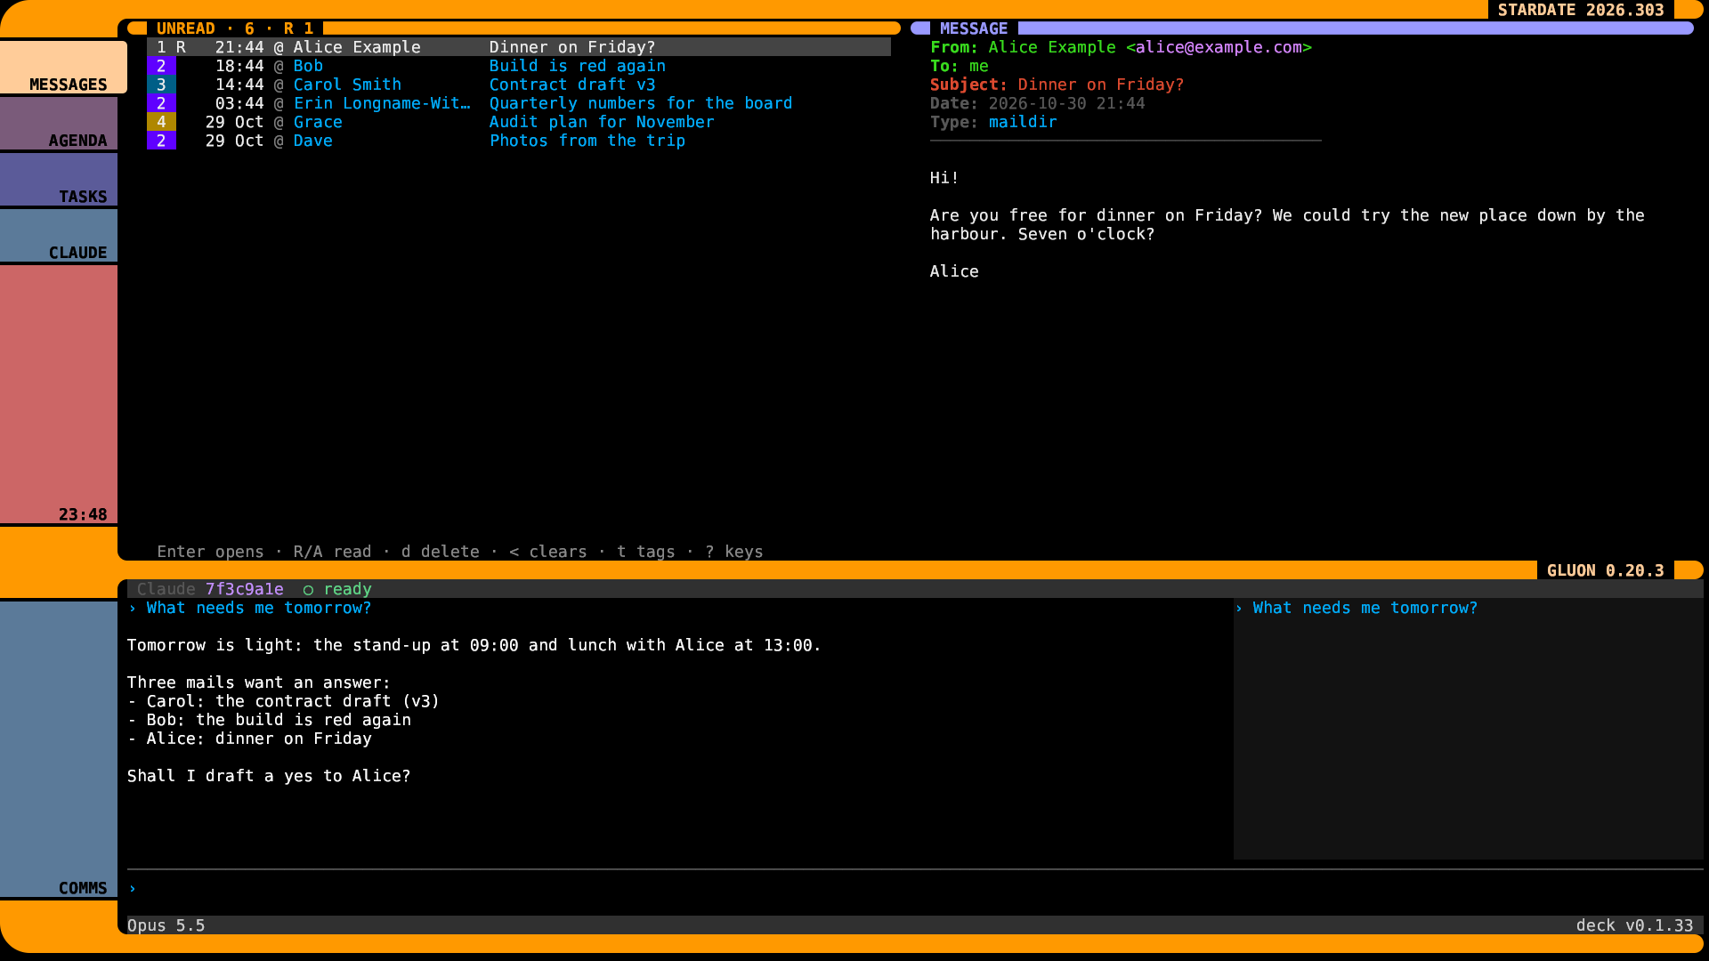Click the prompt What needs me tomorrow in the left chat pane
Viewport: 1709px width, 961px height.
click(x=258, y=608)
